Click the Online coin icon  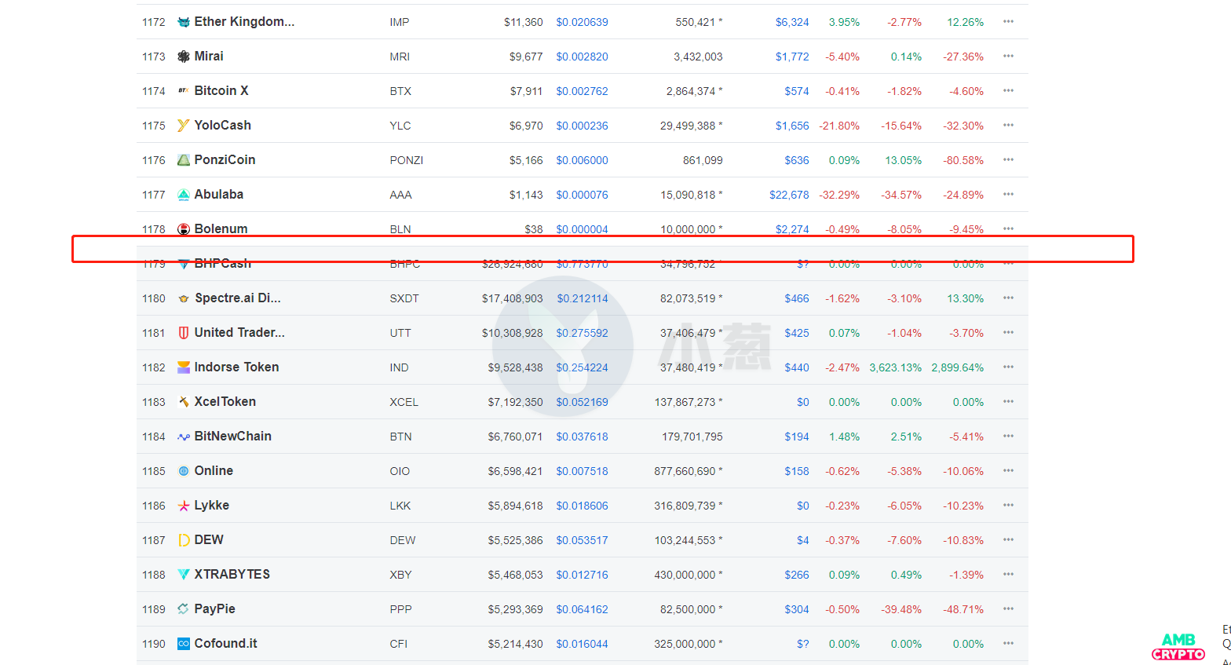(x=184, y=471)
